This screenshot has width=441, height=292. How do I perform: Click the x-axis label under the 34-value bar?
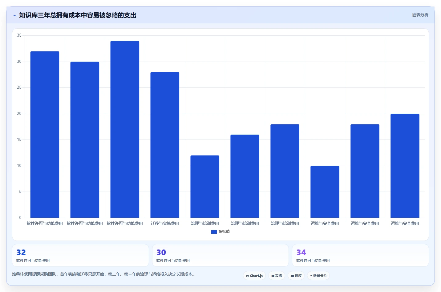coord(125,223)
